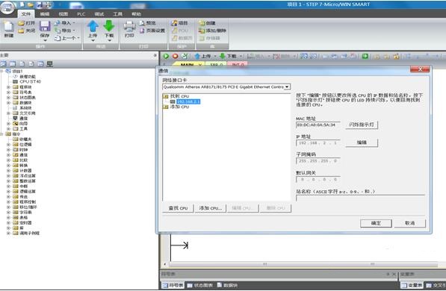Click the Print icon in ribbon
The height and width of the screenshot is (291, 446).
coord(129,27)
